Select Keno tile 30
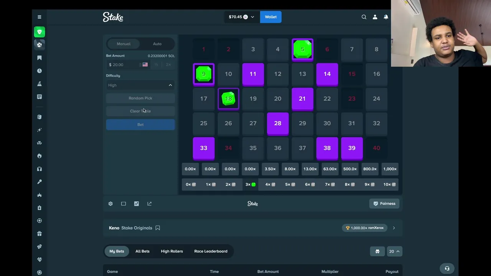Viewport: 491px width, 276px height. (x=327, y=123)
